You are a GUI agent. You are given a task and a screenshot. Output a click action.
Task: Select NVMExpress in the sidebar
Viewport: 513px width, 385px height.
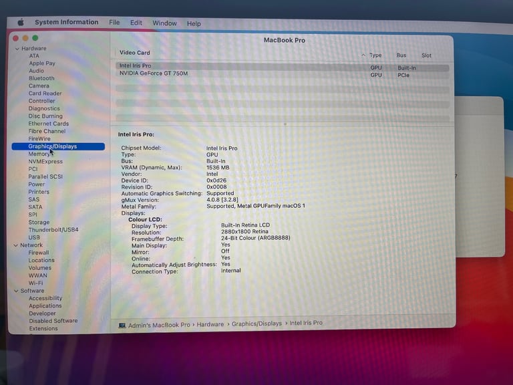(x=45, y=161)
